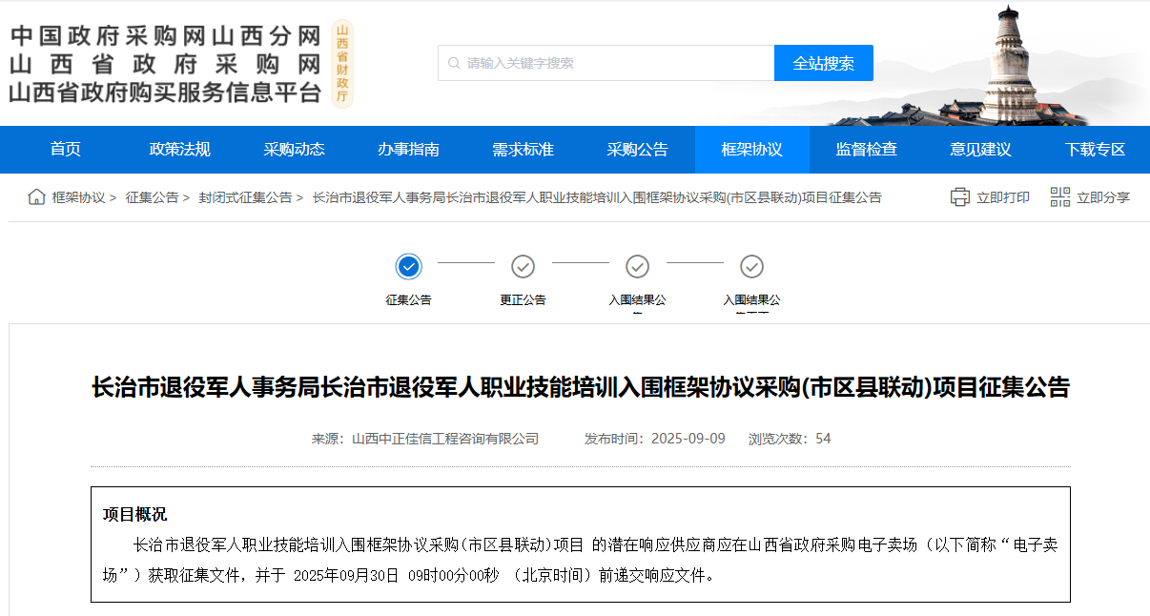Click the magnifier icon in search box
Viewport: 1150px width, 616px height.
coord(453,63)
